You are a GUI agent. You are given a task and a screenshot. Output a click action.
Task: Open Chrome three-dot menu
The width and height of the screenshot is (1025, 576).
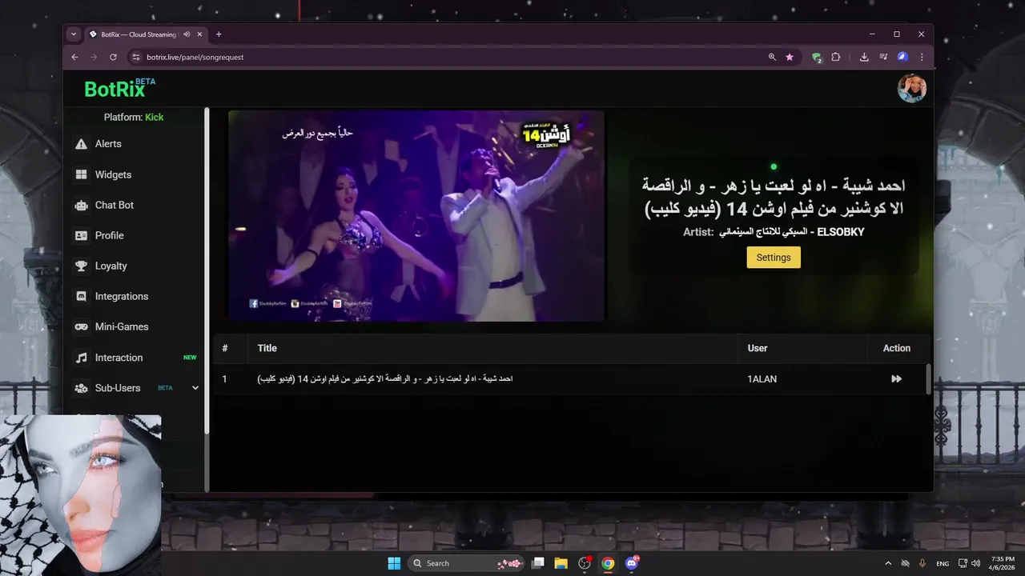[x=922, y=57]
